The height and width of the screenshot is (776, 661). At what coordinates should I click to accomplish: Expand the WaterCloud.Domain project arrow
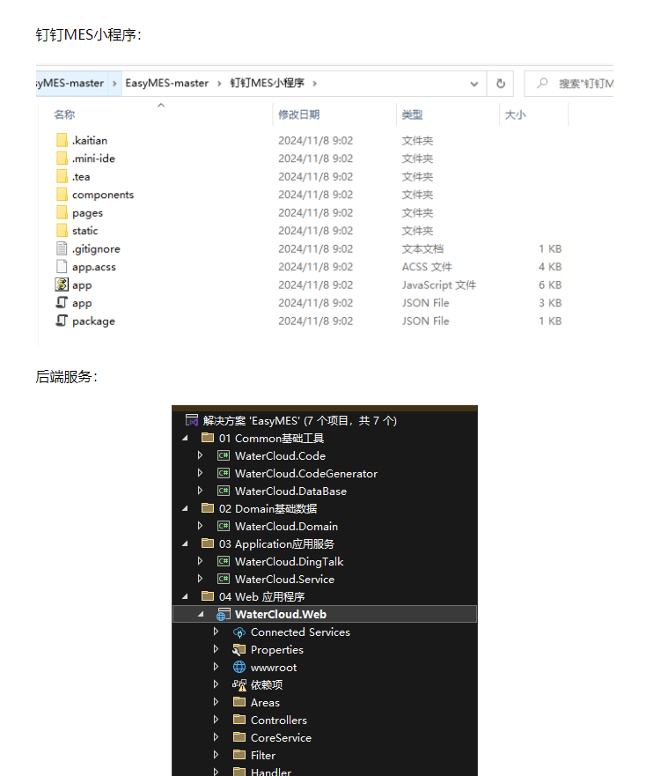[200, 526]
